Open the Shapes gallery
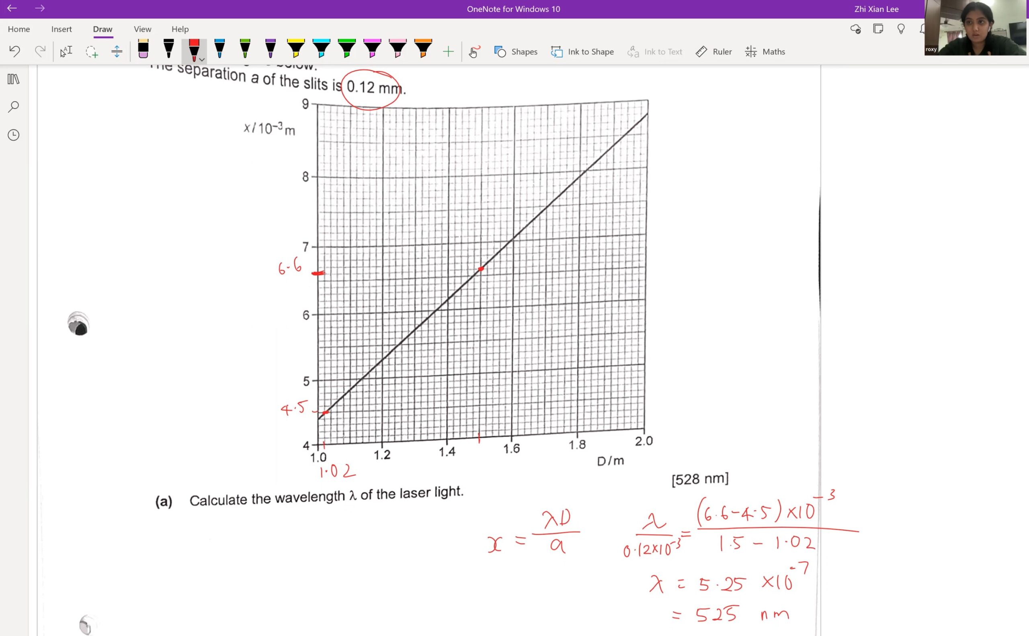Screen dimensions: 1029x636 [x=516, y=52]
